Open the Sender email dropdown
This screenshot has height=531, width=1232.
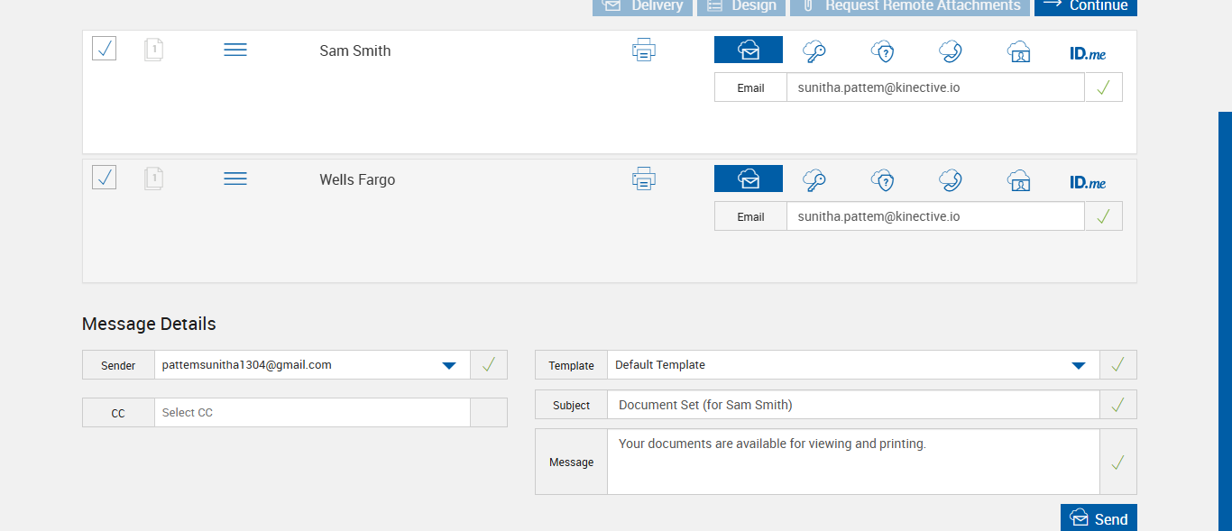[x=448, y=365]
